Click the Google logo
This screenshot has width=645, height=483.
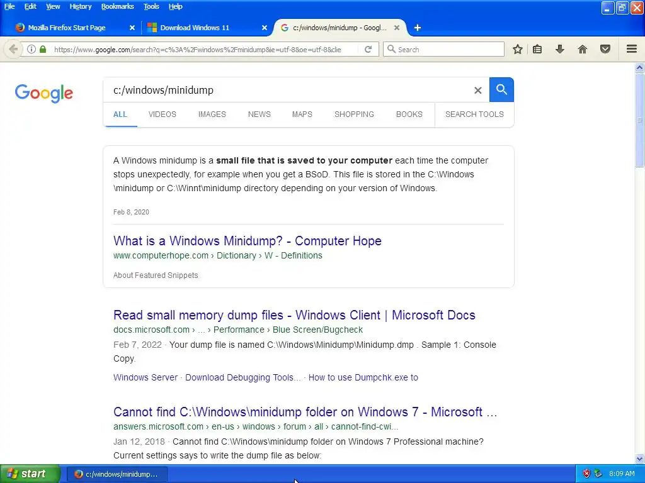[44, 93]
